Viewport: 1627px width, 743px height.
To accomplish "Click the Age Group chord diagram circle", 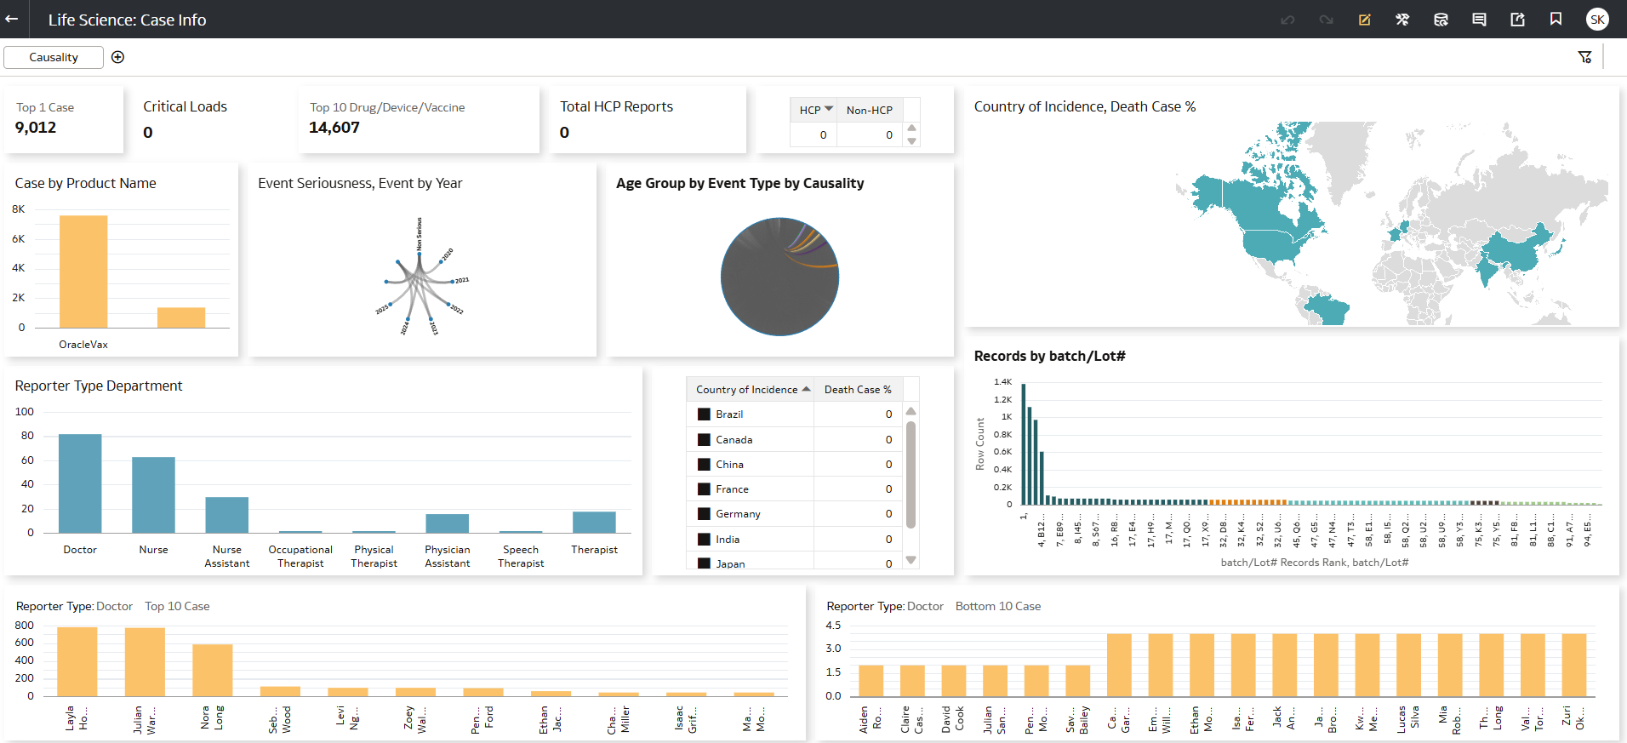I will pyautogui.click(x=779, y=277).
